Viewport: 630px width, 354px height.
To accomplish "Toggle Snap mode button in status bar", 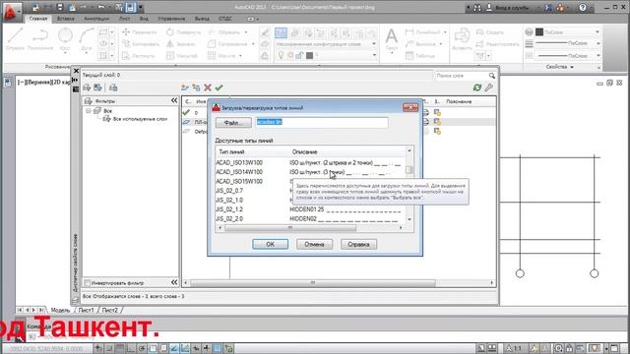I will [x=108, y=348].
